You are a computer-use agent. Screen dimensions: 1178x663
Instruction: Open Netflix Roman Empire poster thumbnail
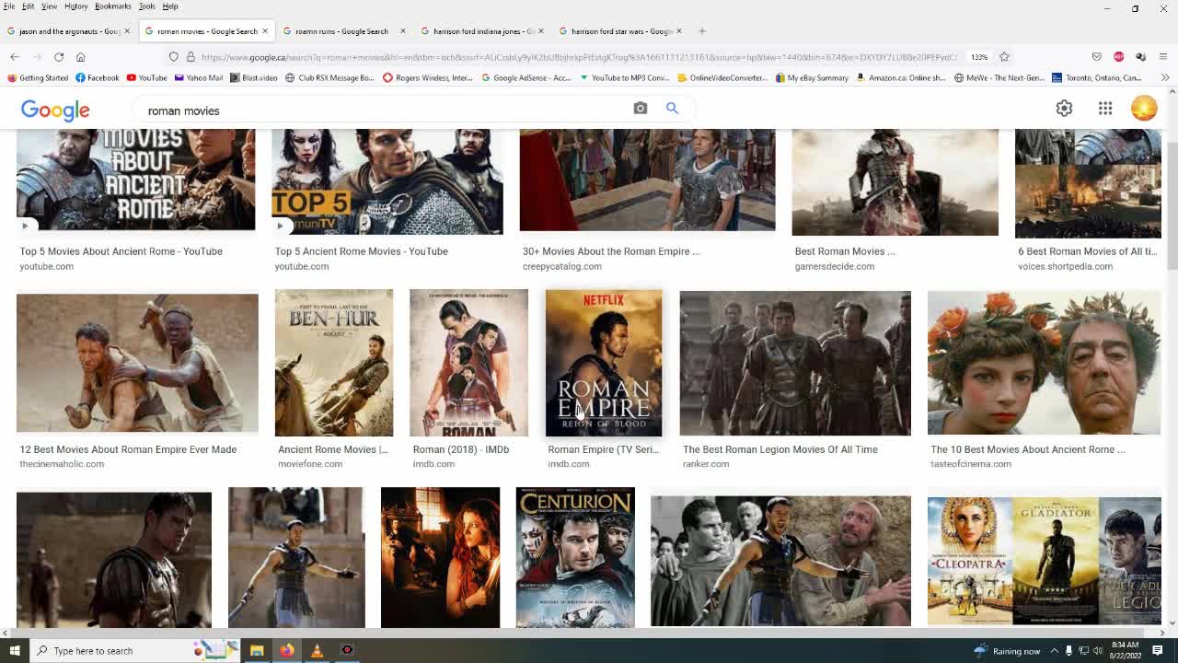coord(604,363)
